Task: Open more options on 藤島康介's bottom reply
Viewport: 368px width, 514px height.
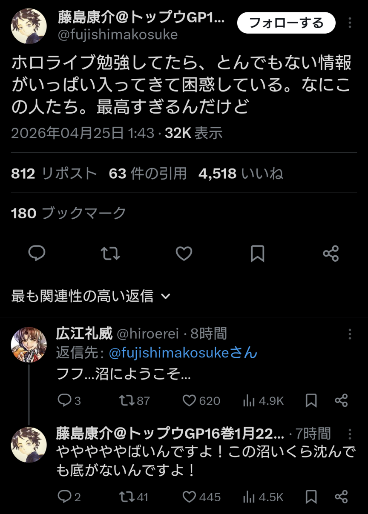Action: point(350,434)
